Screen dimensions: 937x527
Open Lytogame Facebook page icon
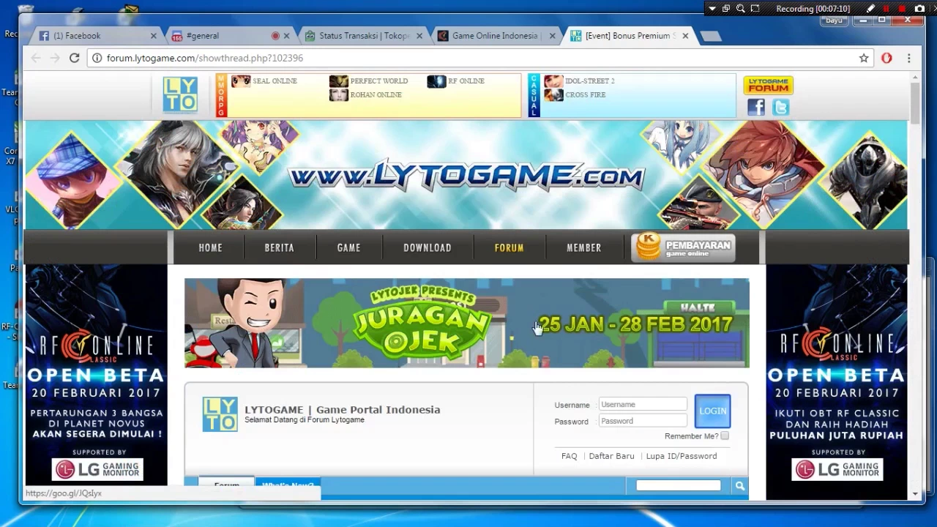(x=756, y=108)
